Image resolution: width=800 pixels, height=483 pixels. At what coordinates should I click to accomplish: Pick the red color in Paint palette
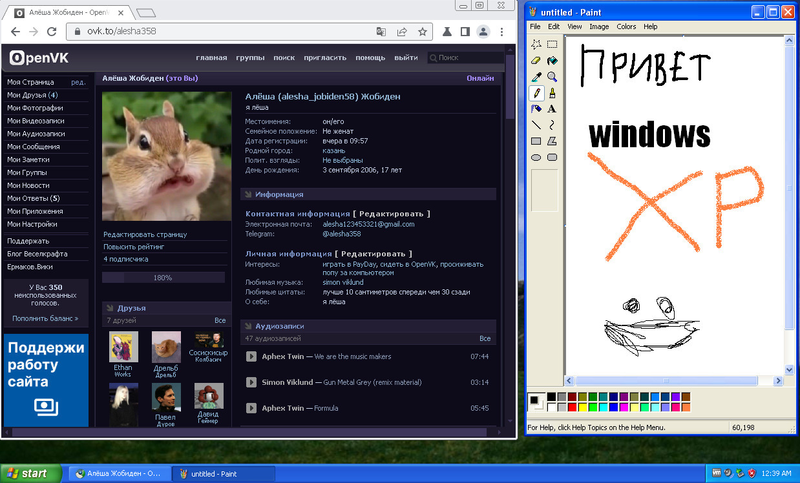(x=572, y=407)
